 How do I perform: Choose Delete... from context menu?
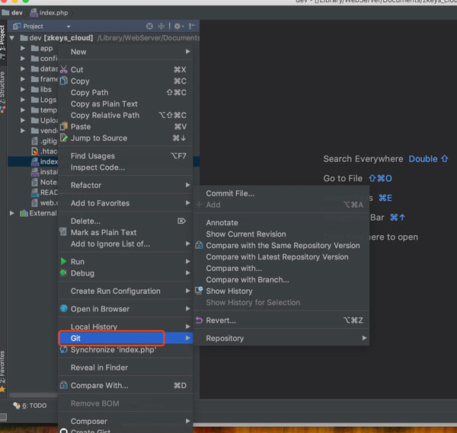(126, 221)
